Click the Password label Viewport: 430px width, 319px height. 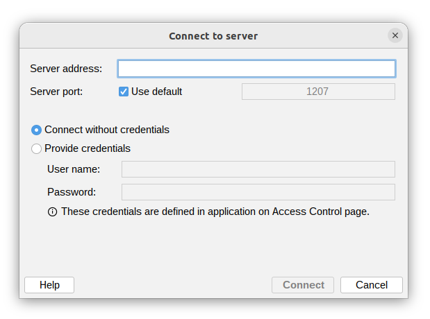72,192
